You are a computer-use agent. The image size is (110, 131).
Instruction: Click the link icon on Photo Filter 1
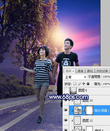click(x=84, y=110)
